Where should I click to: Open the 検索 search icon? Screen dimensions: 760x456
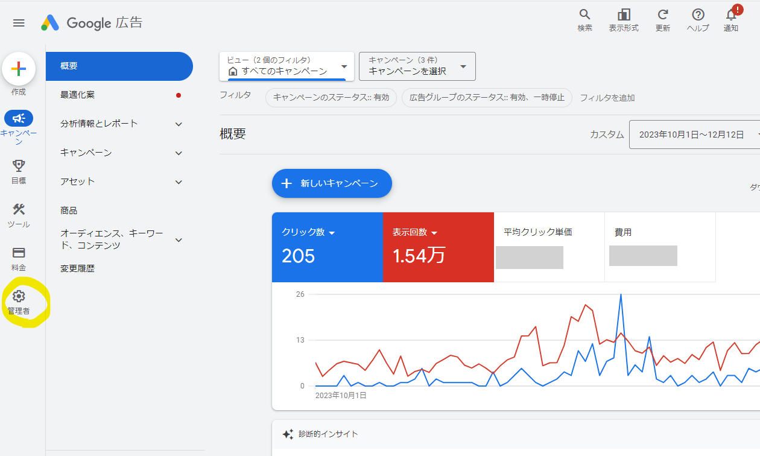click(584, 18)
